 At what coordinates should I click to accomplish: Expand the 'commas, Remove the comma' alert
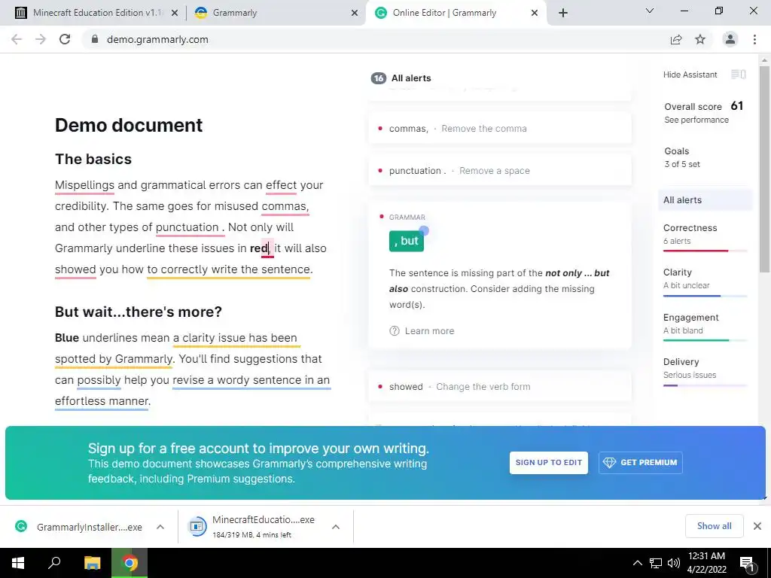click(500, 128)
